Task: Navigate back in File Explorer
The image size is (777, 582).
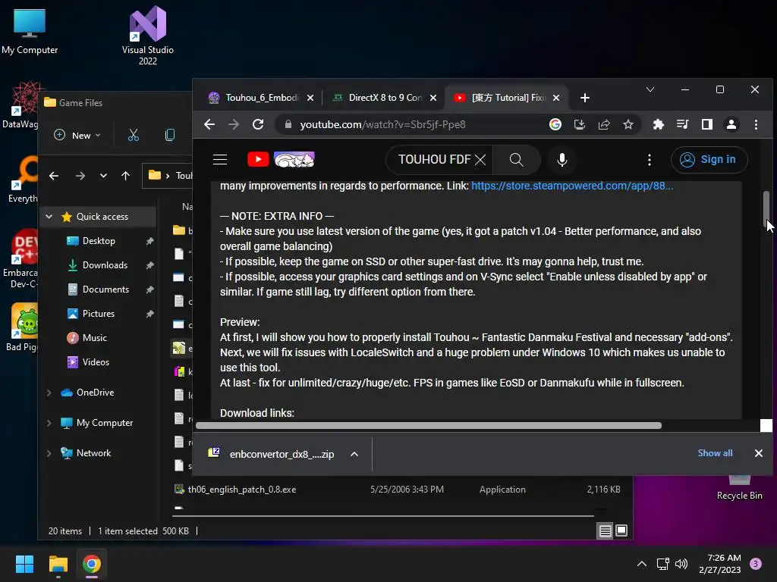Action: [54, 176]
